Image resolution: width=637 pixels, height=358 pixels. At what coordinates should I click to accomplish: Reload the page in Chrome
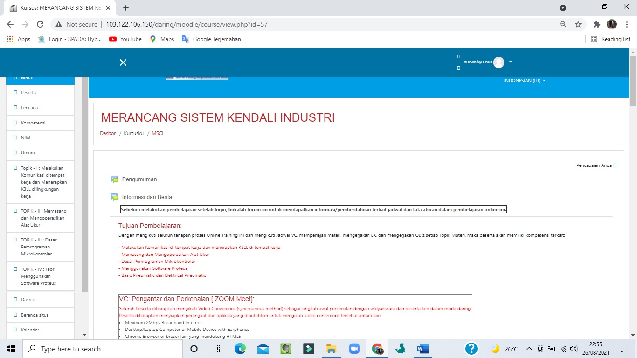(x=40, y=24)
